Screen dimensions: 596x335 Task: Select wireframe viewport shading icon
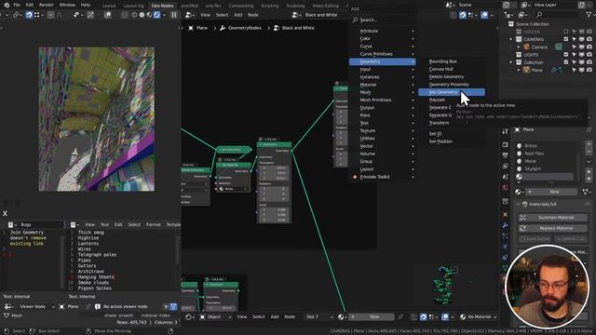[134, 15]
